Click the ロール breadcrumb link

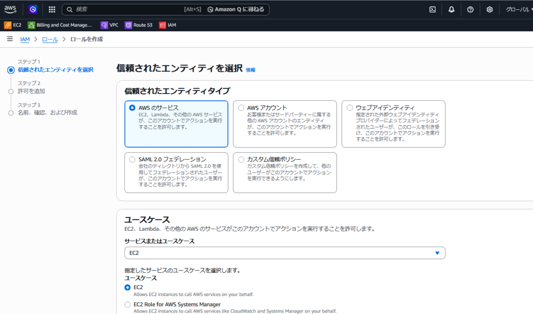[x=49, y=40]
